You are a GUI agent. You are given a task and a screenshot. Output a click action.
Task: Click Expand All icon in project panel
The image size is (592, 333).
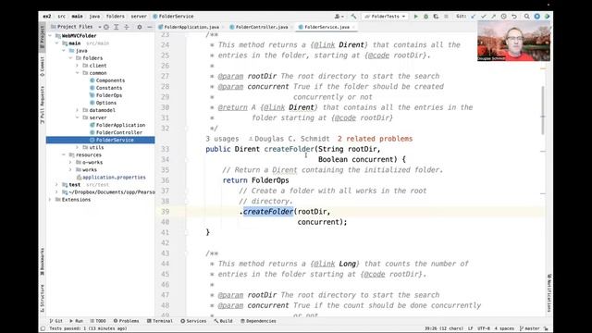pyautogui.click(x=117, y=27)
